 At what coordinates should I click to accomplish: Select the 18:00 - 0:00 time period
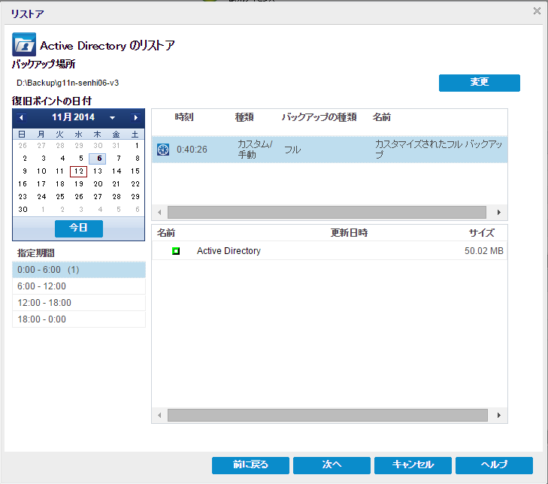coord(79,319)
